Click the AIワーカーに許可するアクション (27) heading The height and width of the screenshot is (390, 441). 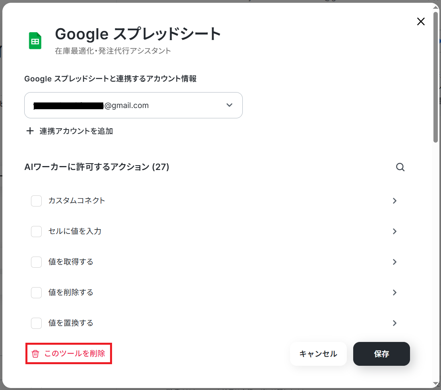coord(97,167)
